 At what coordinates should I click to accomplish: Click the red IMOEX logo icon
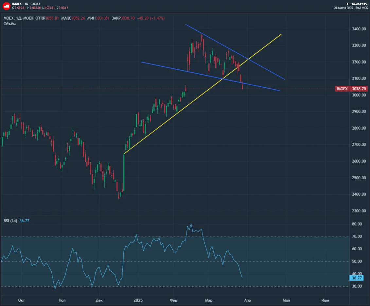[6, 6]
